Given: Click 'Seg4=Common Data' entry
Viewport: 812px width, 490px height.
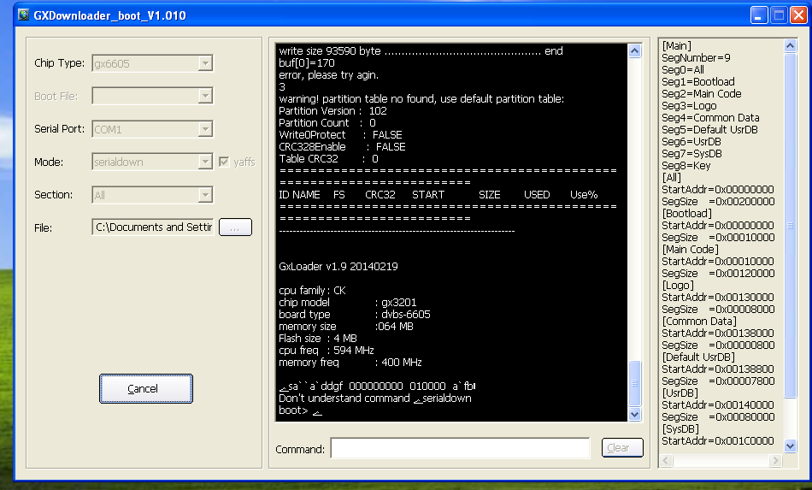Looking at the screenshot, I should tap(710, 117).
